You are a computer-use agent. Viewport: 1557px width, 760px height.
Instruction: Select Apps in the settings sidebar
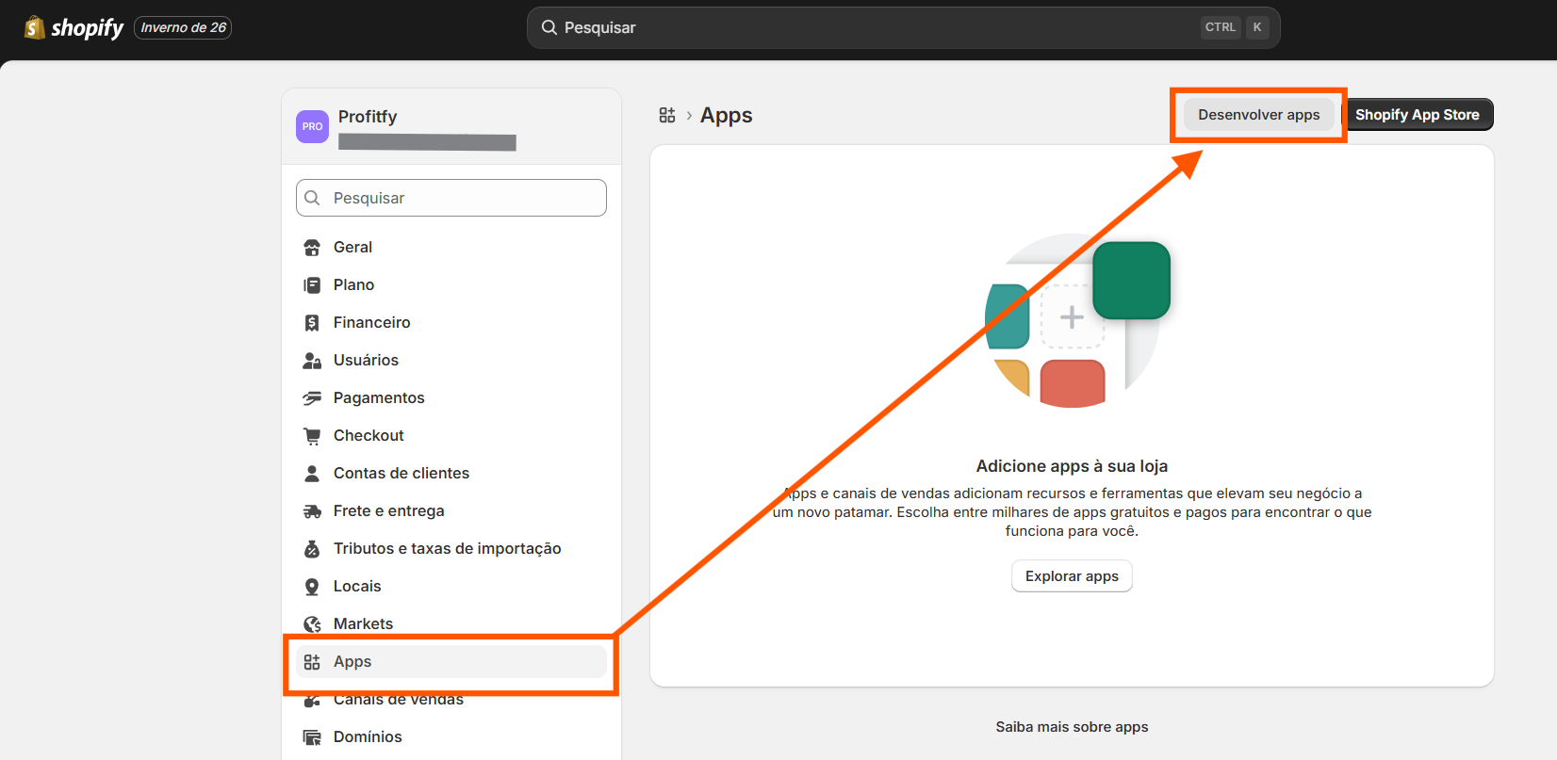(x=451, y=661)
